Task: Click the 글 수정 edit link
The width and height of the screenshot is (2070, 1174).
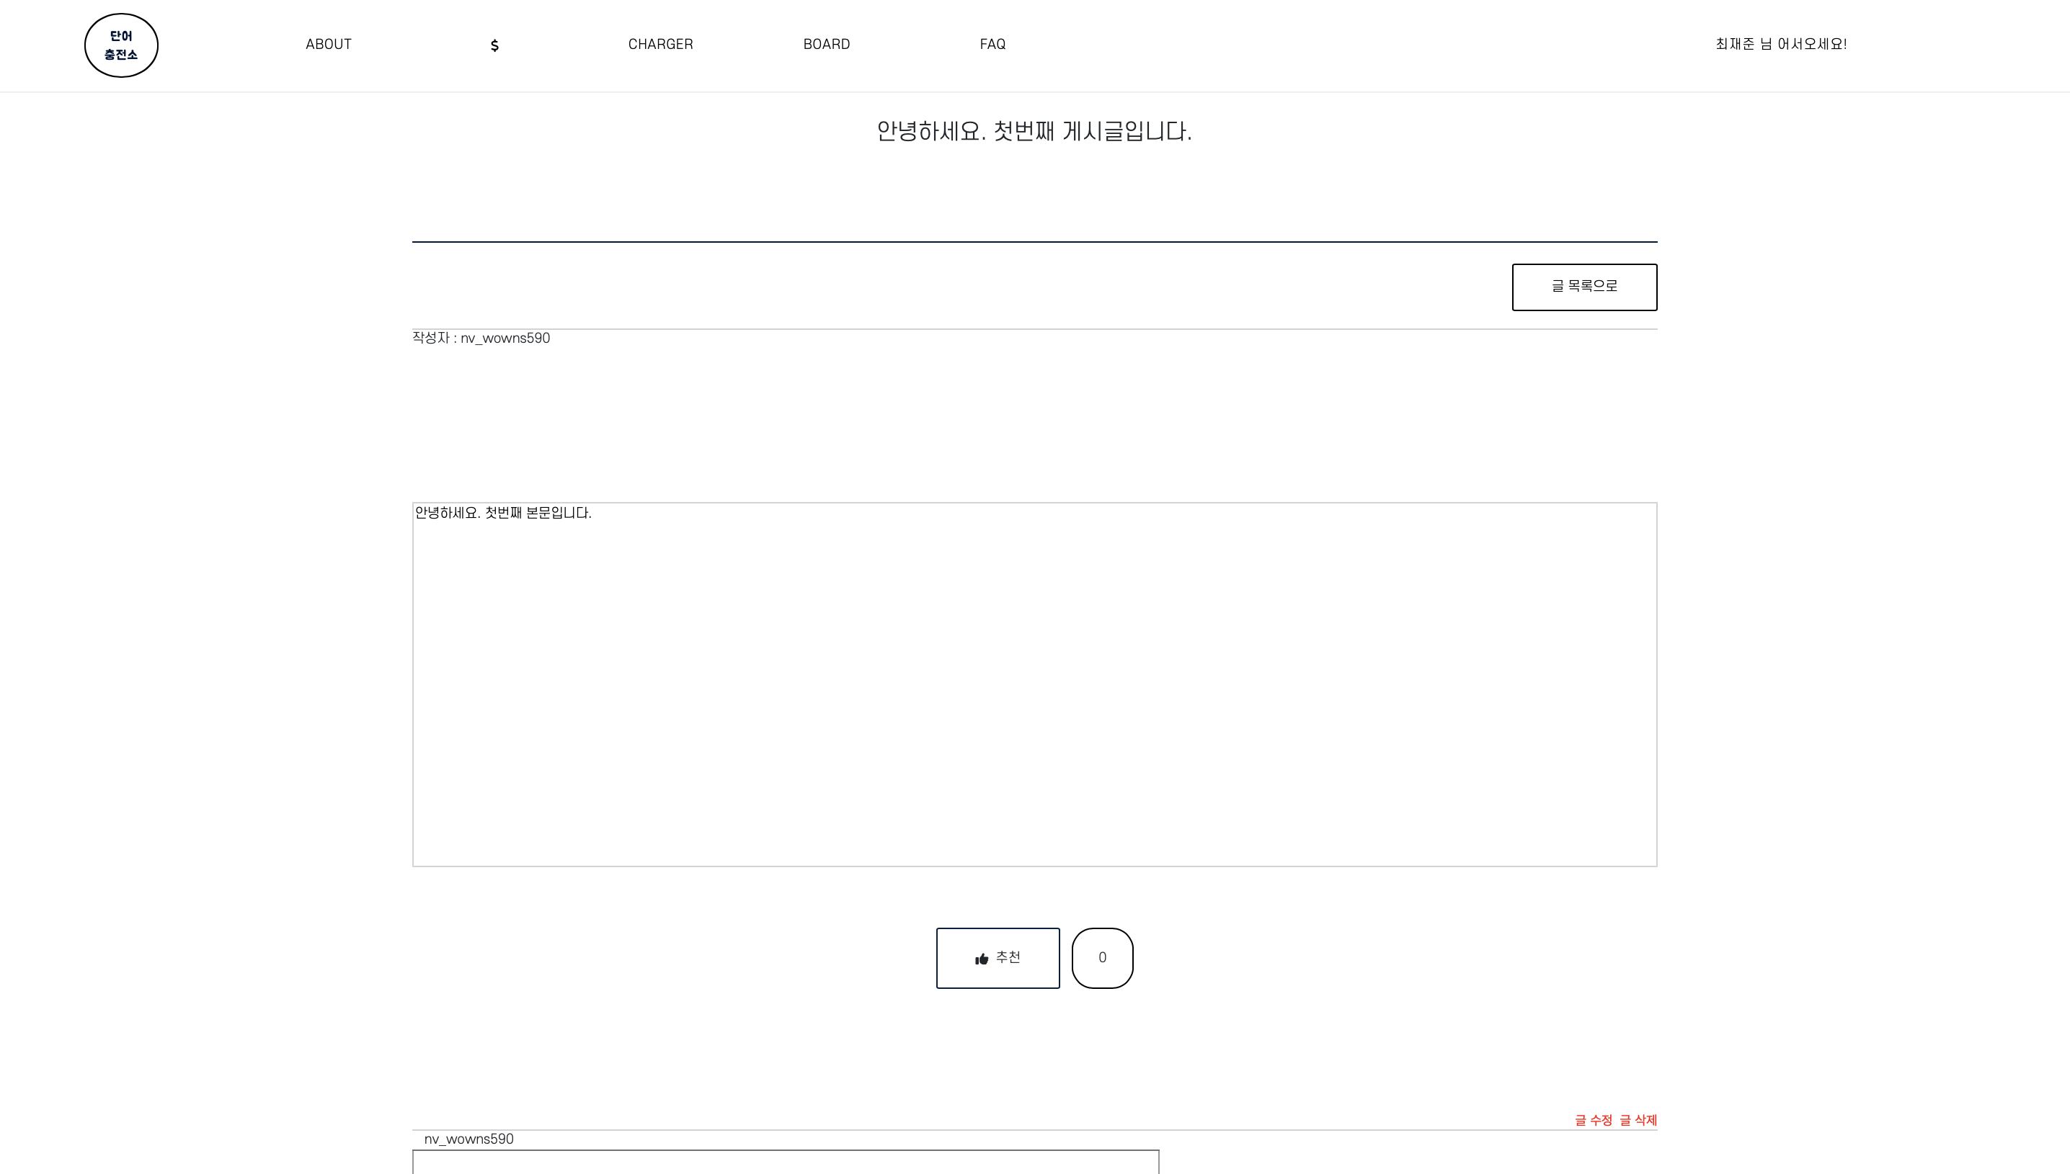Action: 1594,1120
